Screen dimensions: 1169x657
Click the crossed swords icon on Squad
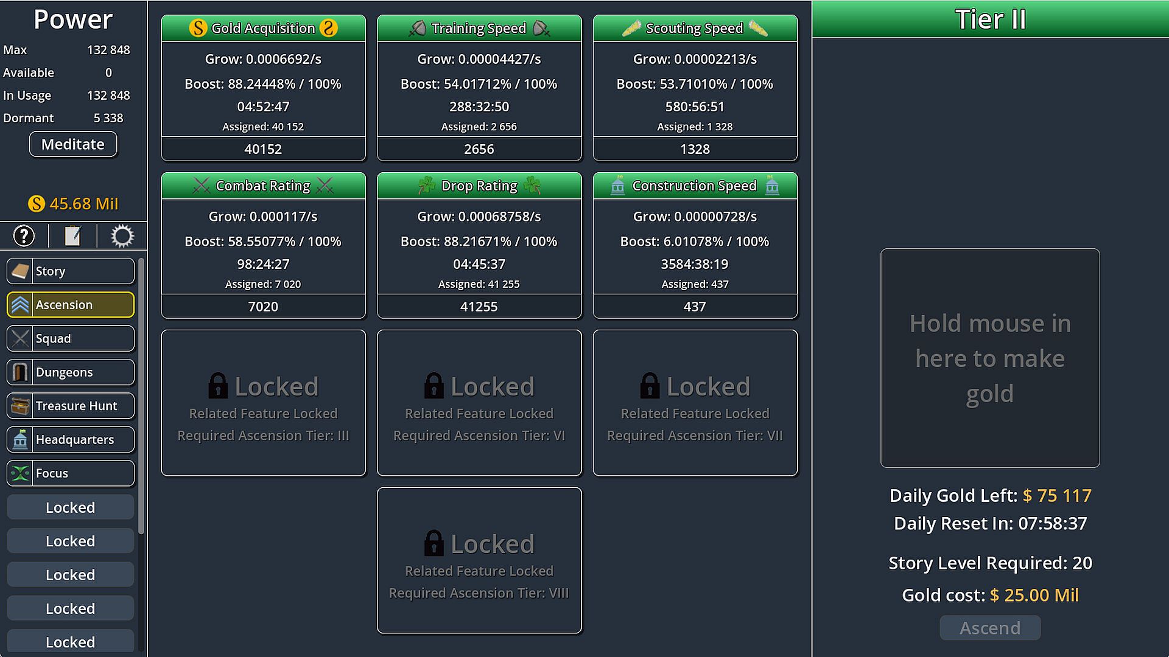[x=20, y=339]
